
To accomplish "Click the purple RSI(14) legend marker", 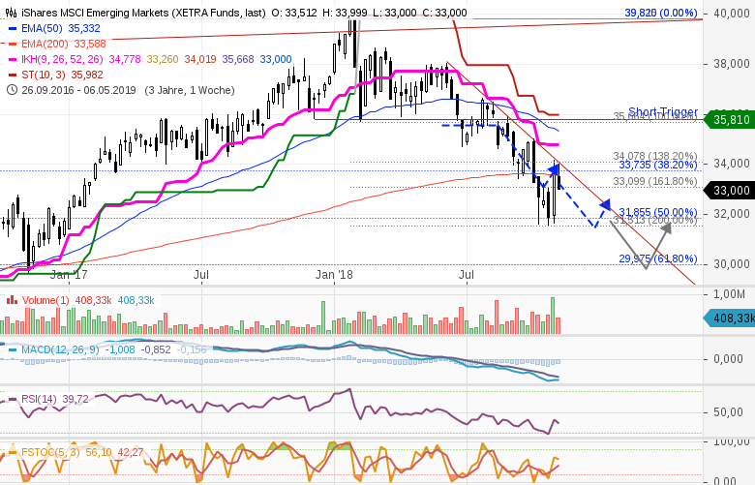I will point(13,399).
